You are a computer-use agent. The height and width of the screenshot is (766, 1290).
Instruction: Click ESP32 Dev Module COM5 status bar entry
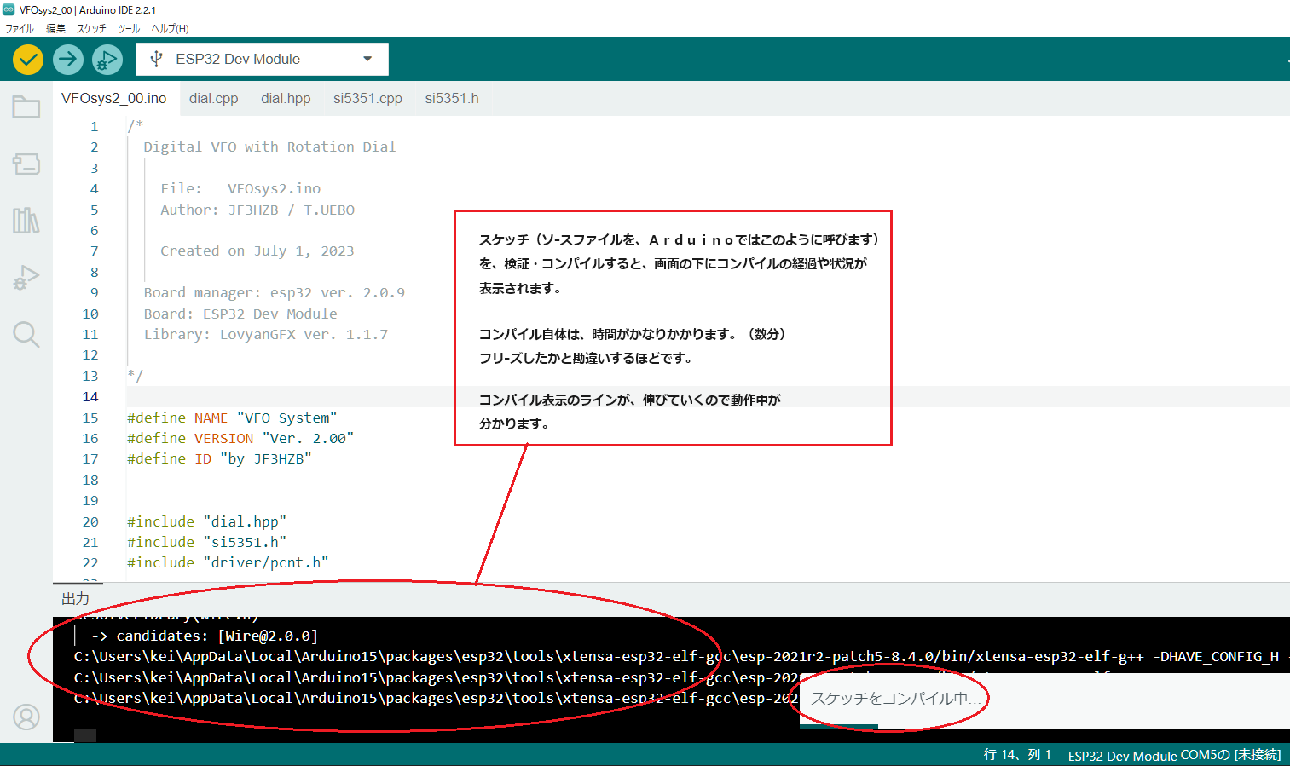pos(1174,755)
